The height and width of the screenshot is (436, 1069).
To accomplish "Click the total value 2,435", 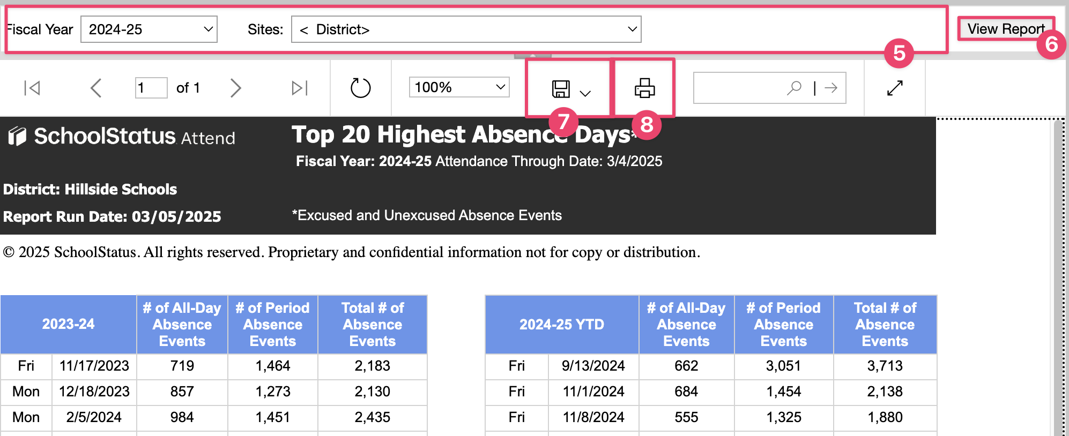I will [x=373, y=418].
